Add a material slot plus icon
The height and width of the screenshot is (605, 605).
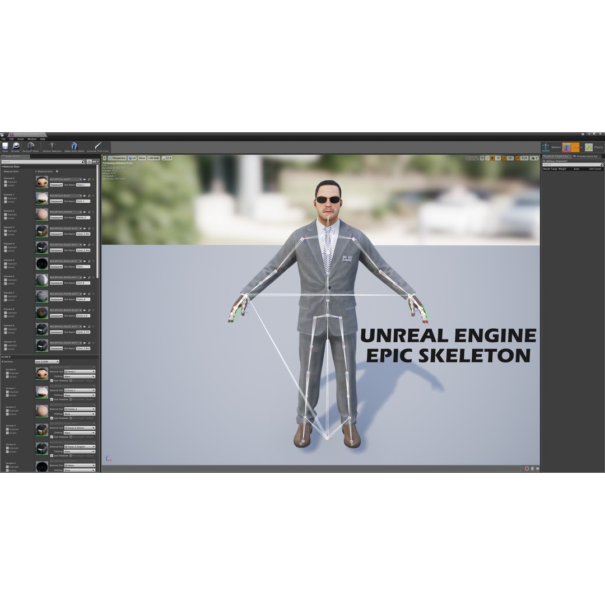coord(57,171)
